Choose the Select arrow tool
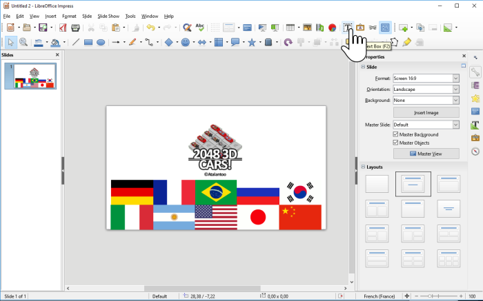This screenshot has height=301, width=483. [11, 43]
